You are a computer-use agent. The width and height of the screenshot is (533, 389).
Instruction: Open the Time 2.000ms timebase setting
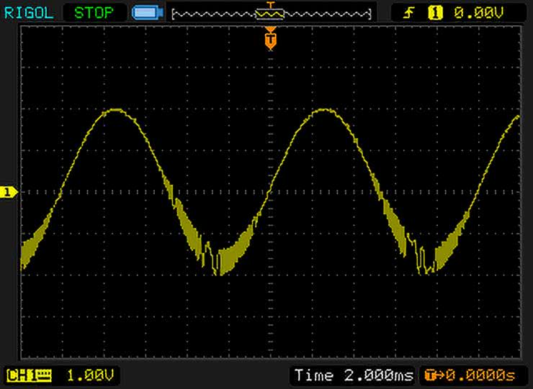[x=354, y=375]
